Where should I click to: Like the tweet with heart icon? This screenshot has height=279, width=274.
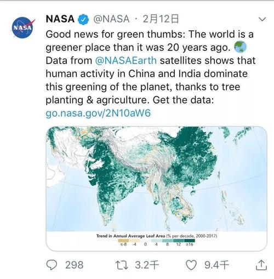(x=191, y=265)
